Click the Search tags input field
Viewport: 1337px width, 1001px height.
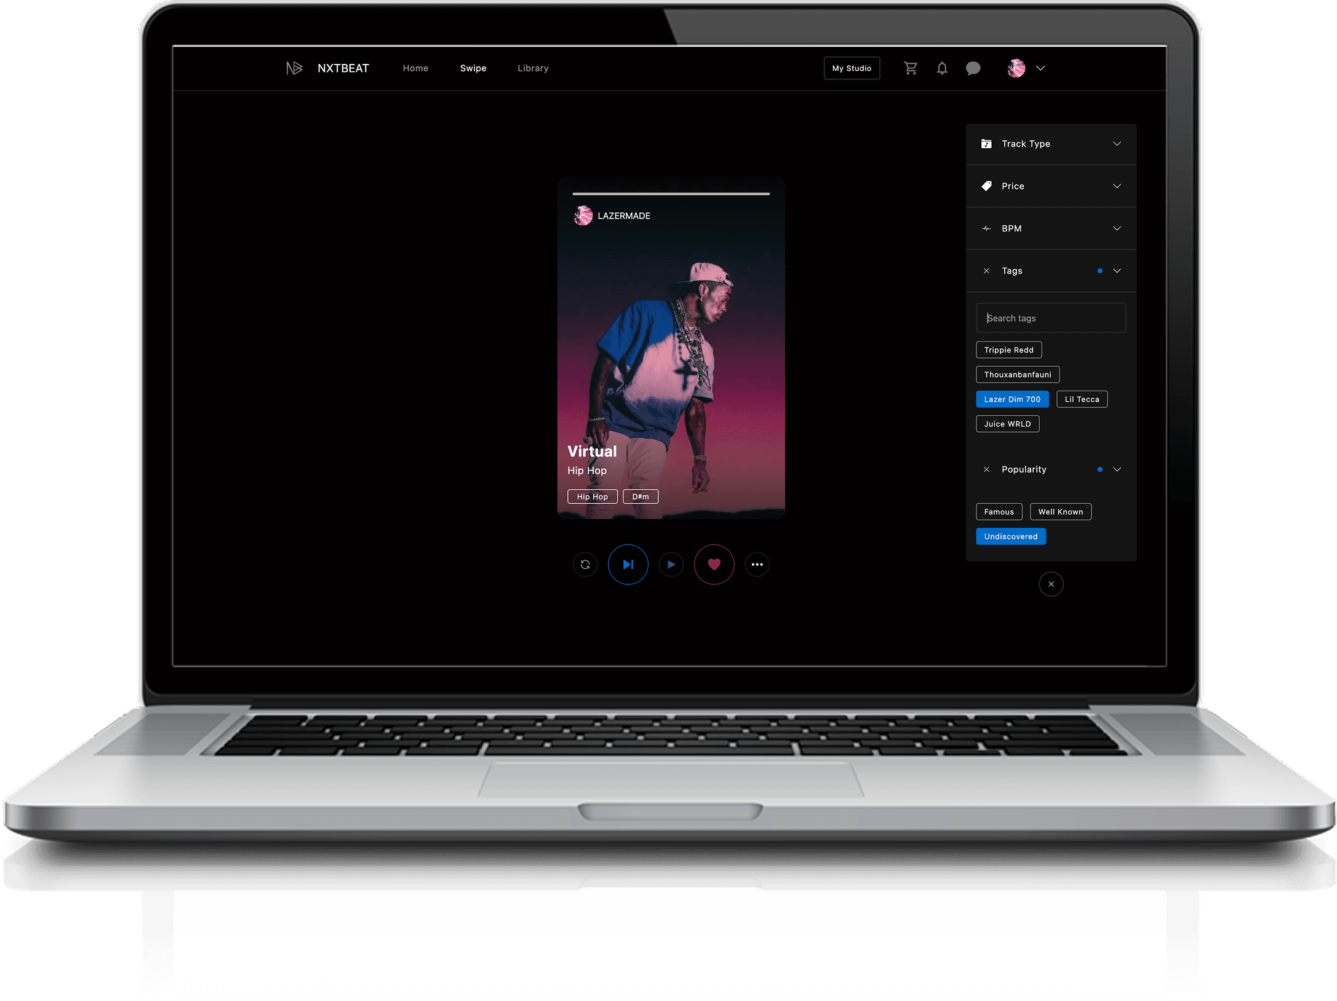click(x=1051, y=318)
